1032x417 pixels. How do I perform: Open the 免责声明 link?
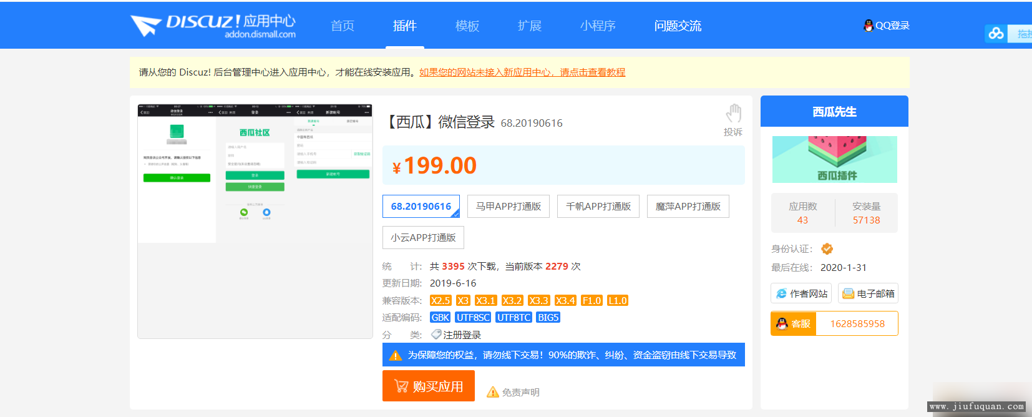click(521, 392)
